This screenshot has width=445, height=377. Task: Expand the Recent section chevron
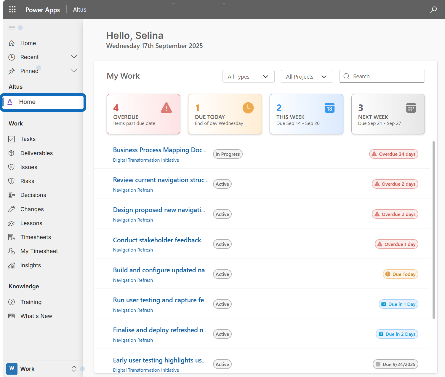click(74, 57)
